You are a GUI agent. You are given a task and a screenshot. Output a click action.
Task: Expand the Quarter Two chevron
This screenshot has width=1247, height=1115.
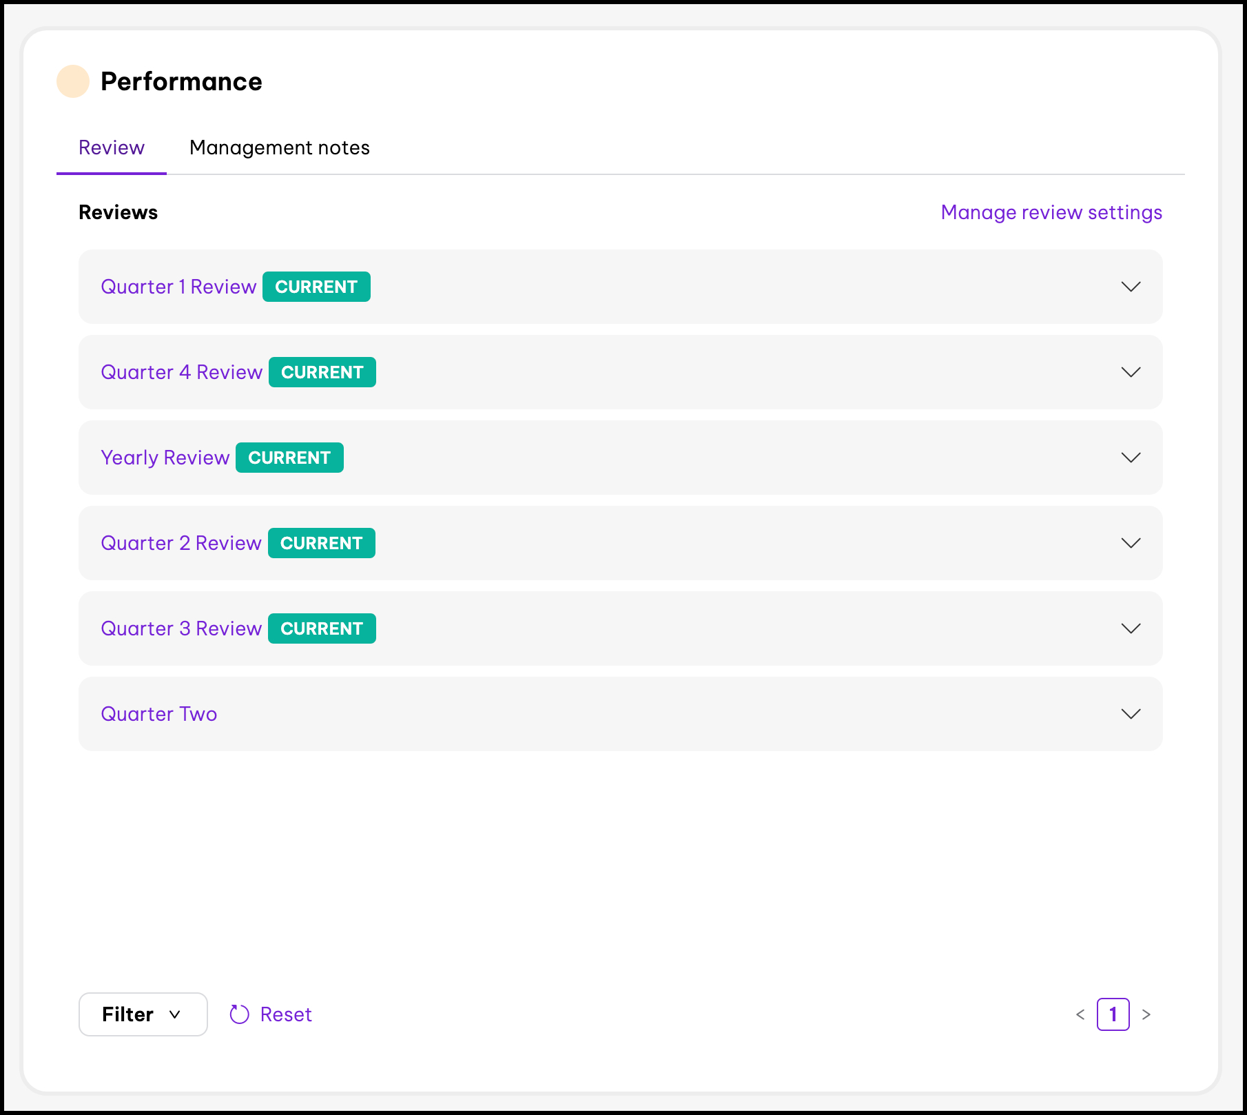click(x=1131, y=714)
